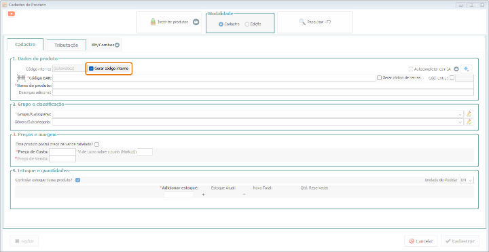This screenshot has width=489, height=252.
Task: Click the crown icon beside Importar produtos
Action: pyautogui.click(x=196, y=22)
